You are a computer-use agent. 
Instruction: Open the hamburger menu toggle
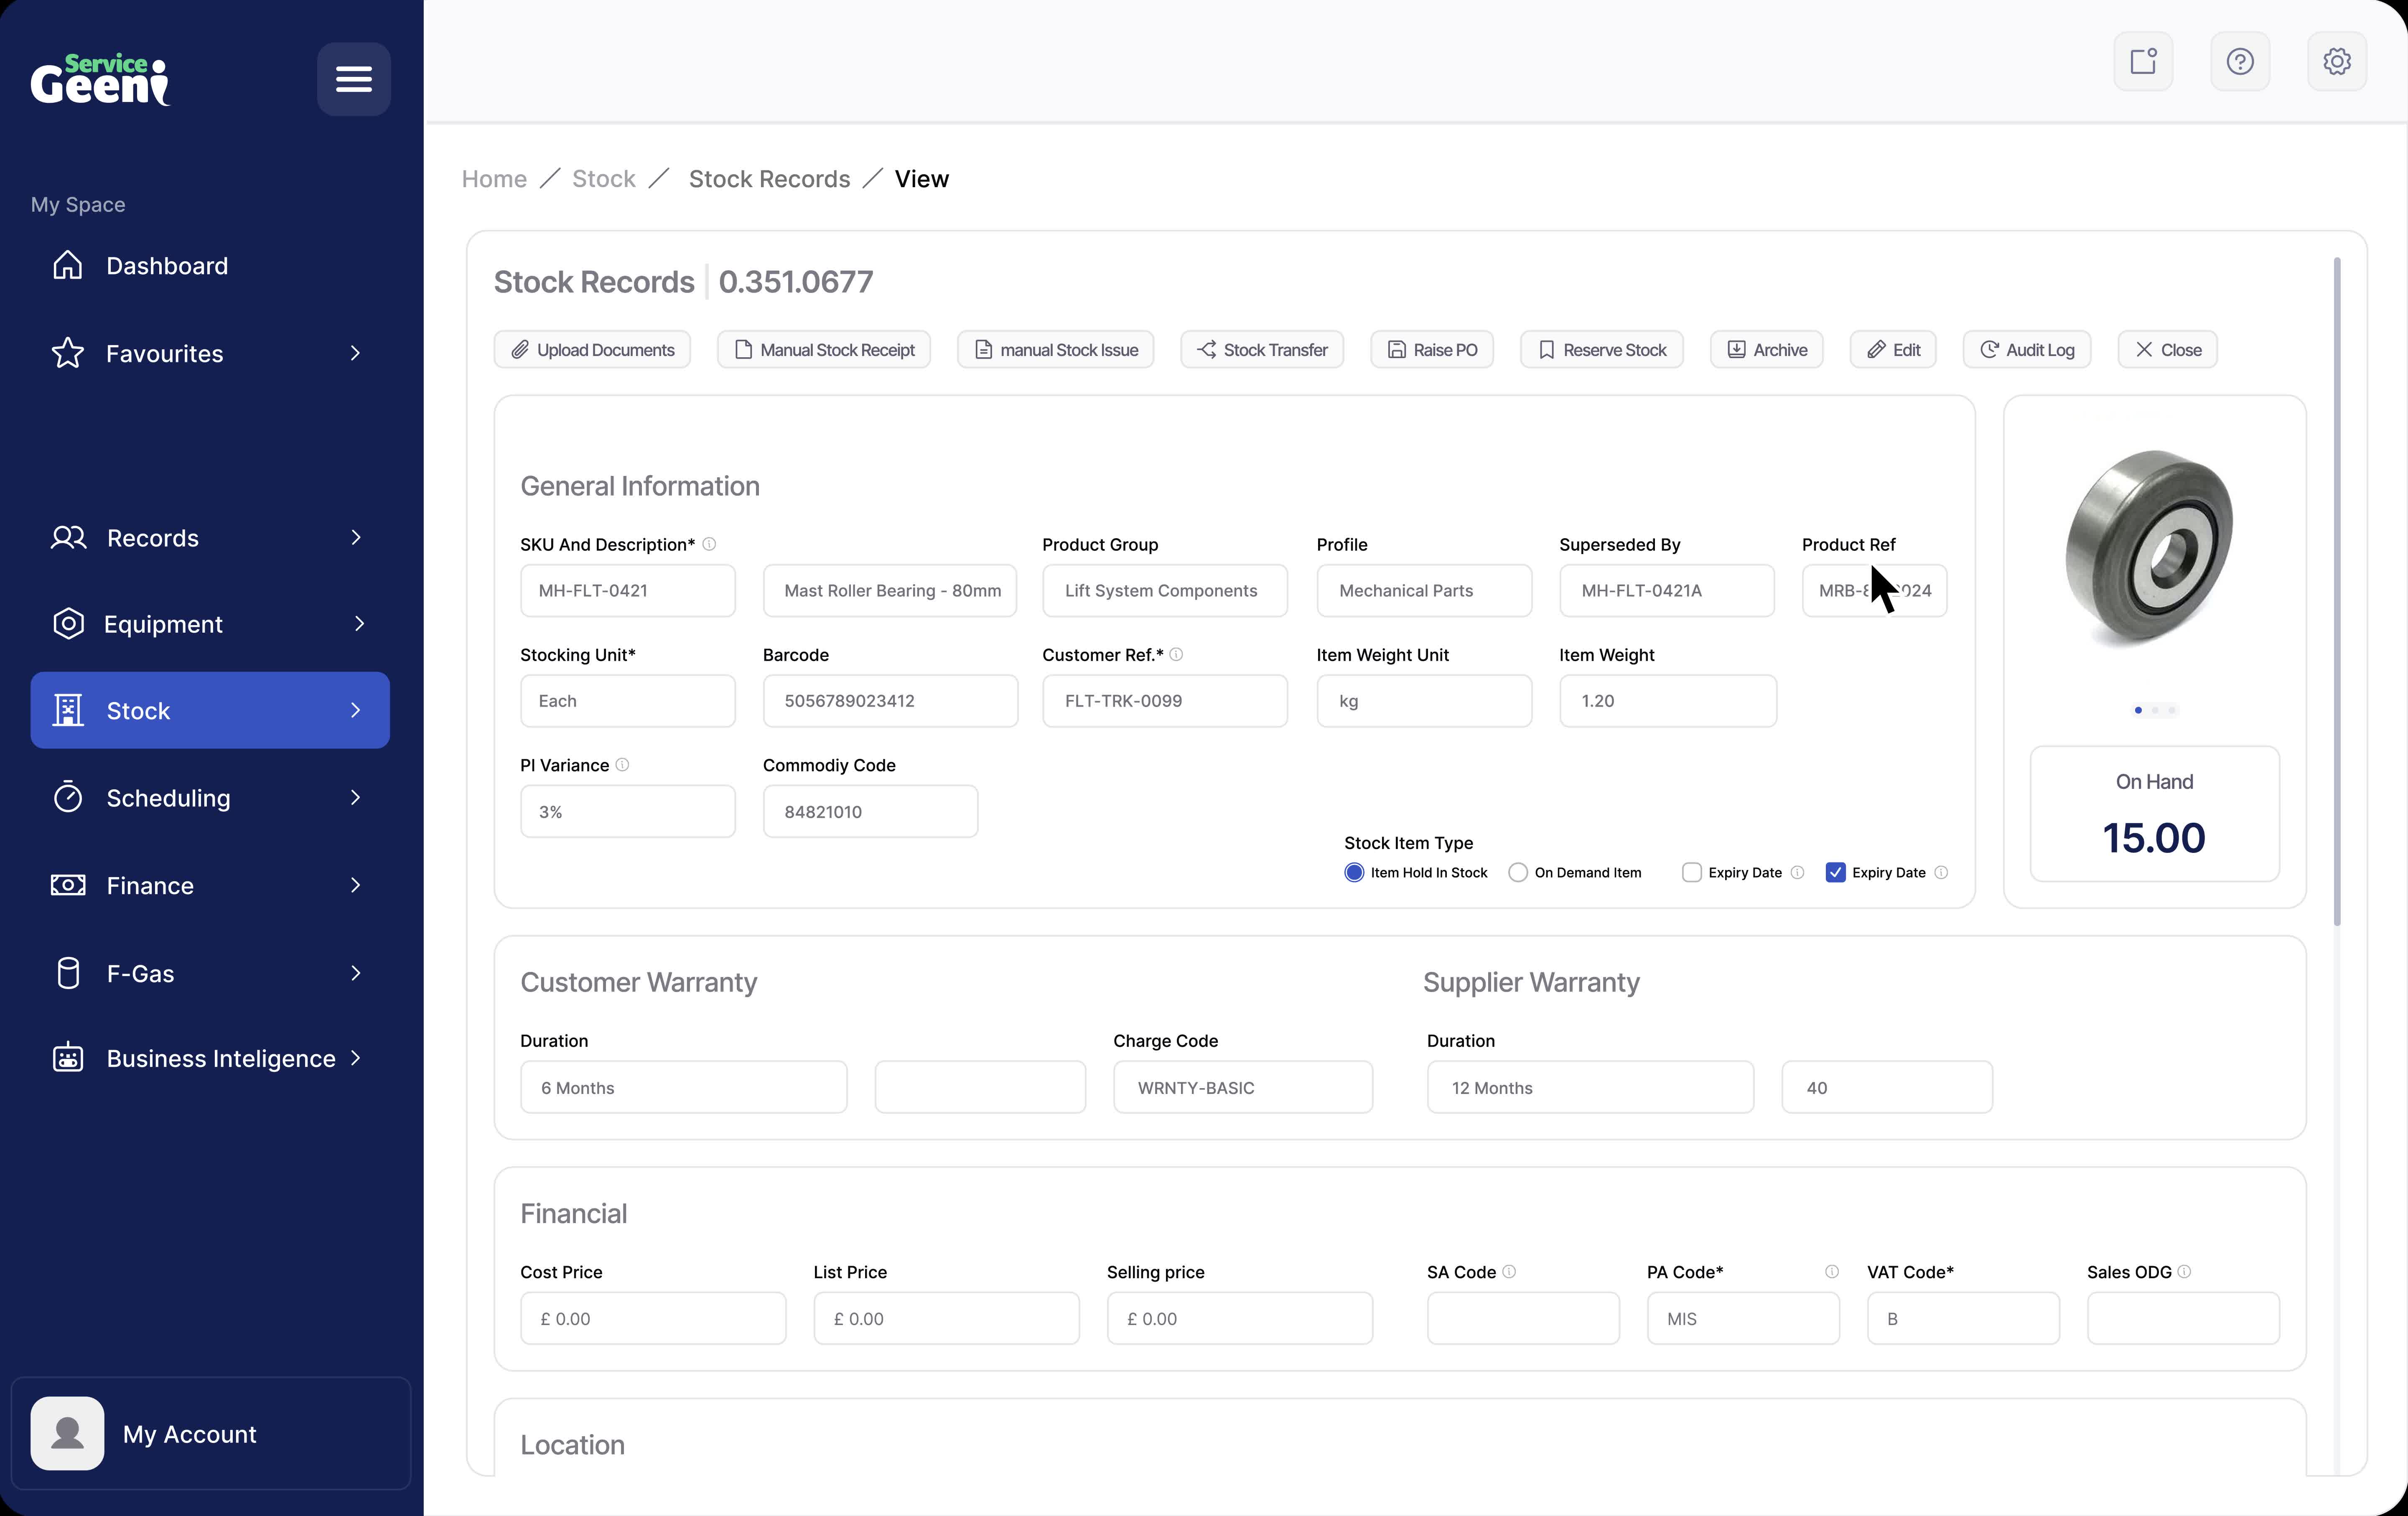pyautogui.click(x=354, y=78)
